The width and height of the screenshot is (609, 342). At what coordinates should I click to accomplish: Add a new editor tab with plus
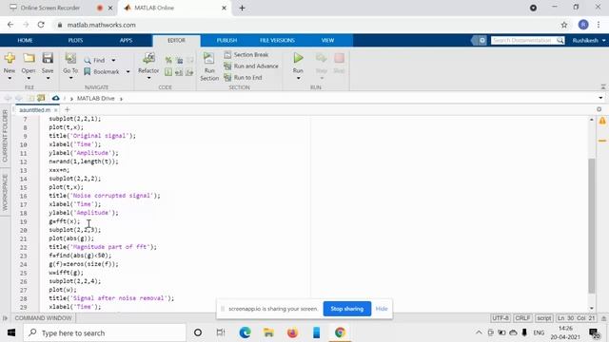click(x=67, y=110)
